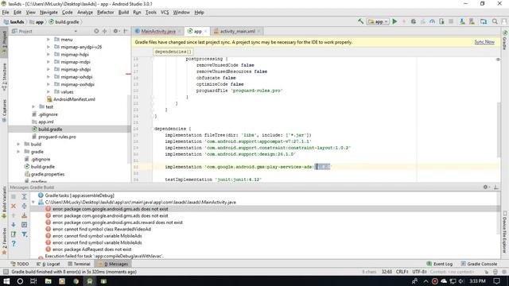Click the blue help question mark icon
The width and height of the screenshot is (509, 286).
coord(14,243)
